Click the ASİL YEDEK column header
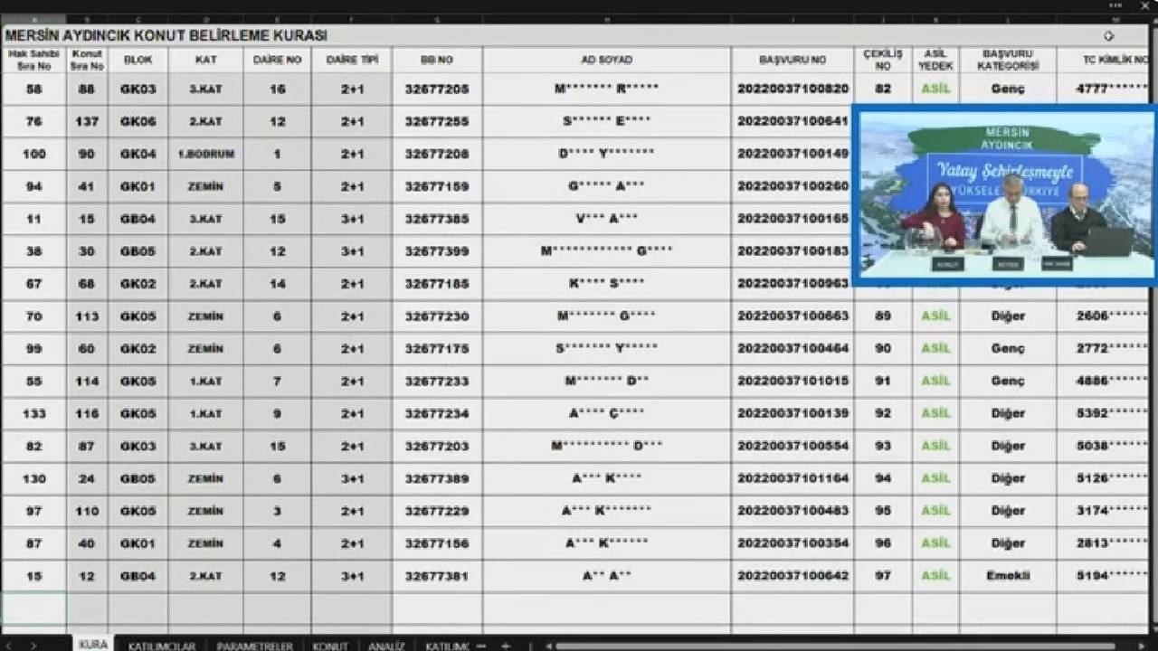Screen dimensions: 1158x651 pos(935,60)
